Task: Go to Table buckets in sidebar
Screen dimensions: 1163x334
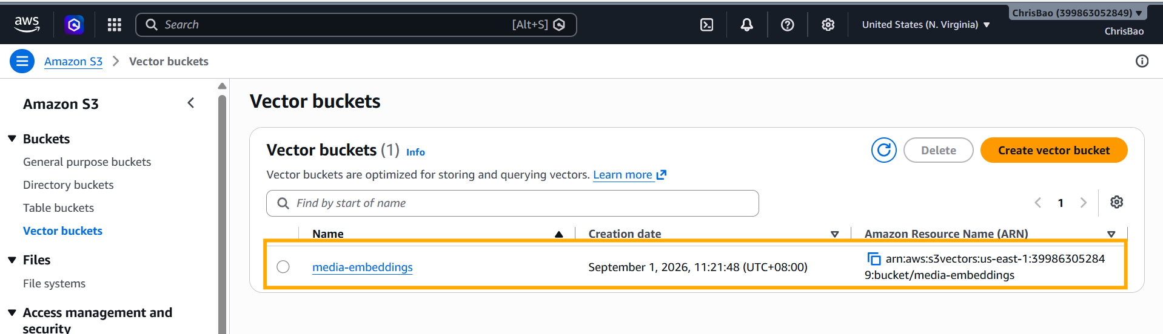Action: coord(58,208)
